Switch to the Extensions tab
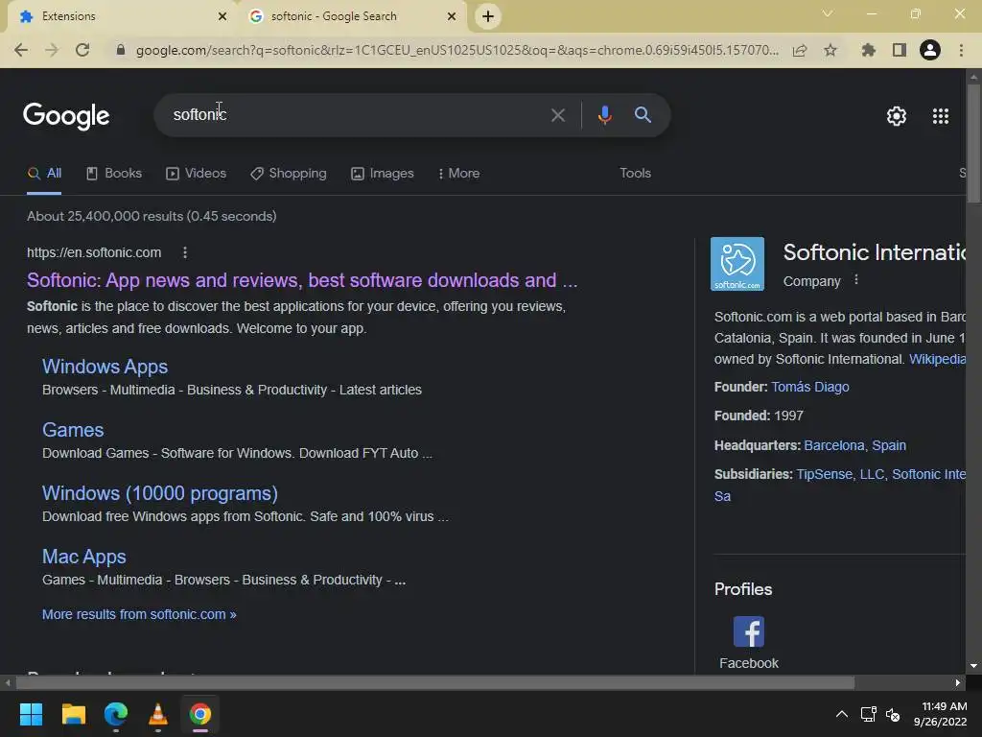The image size is (982, 737). tap(119, 16)
